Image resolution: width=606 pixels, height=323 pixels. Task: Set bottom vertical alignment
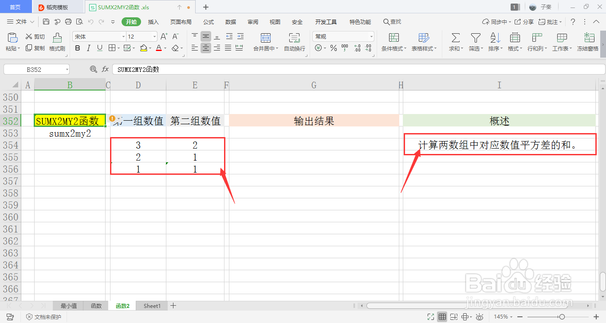[217, 37]
